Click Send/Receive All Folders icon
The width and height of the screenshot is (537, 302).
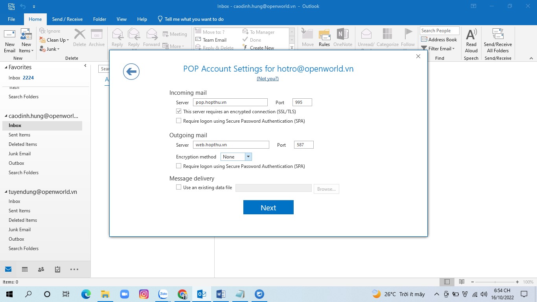(498, 41)
